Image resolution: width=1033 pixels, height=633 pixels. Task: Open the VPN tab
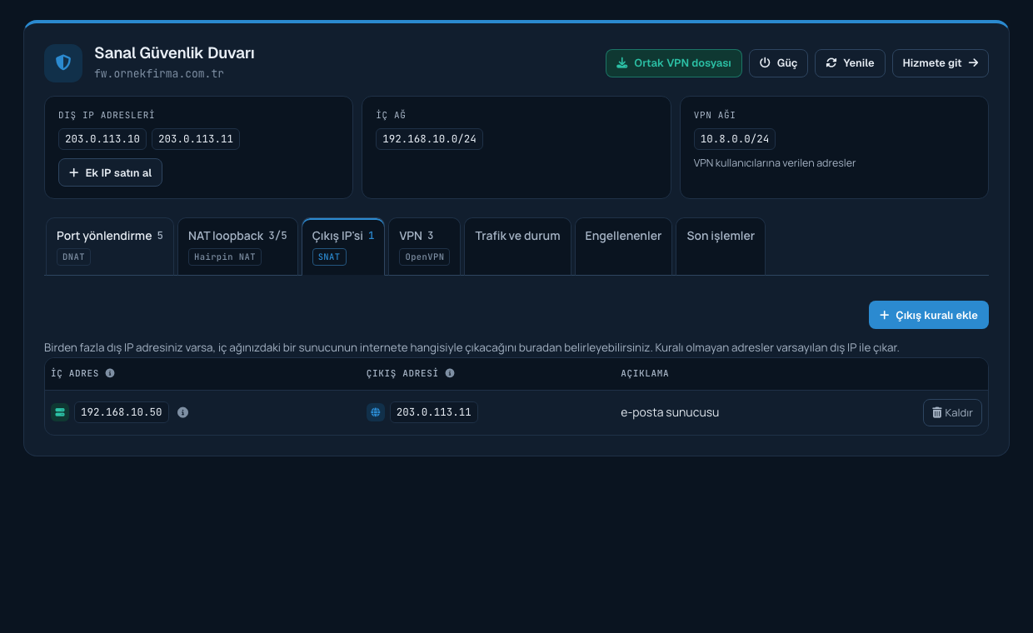point(424,247)
